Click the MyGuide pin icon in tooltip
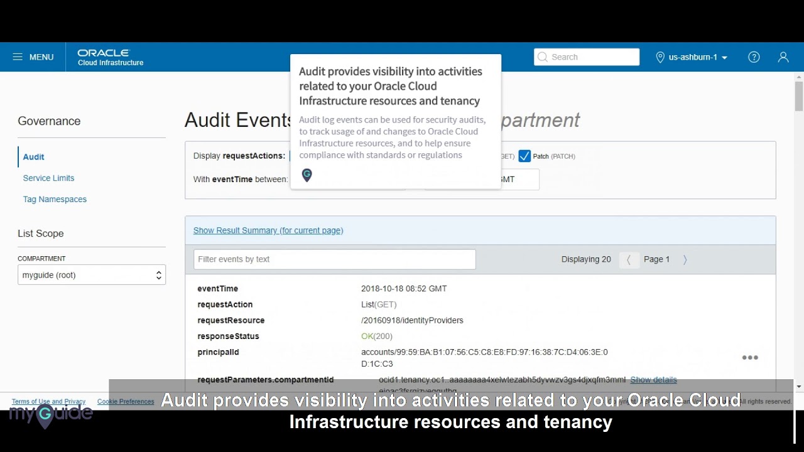804x452 pixels. pyautogui.click(x=307, y=175)
